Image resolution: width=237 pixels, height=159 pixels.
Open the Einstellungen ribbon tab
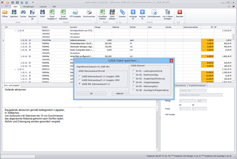28,7
